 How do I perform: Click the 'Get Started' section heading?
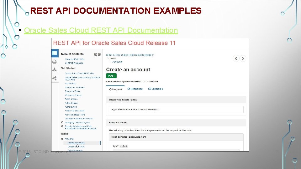pos(68,68)
